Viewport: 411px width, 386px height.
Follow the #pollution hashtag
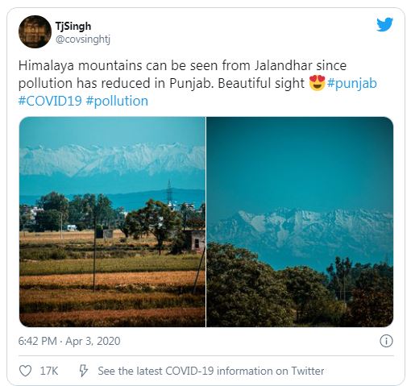pyautogui.click(x=117, y=101)
